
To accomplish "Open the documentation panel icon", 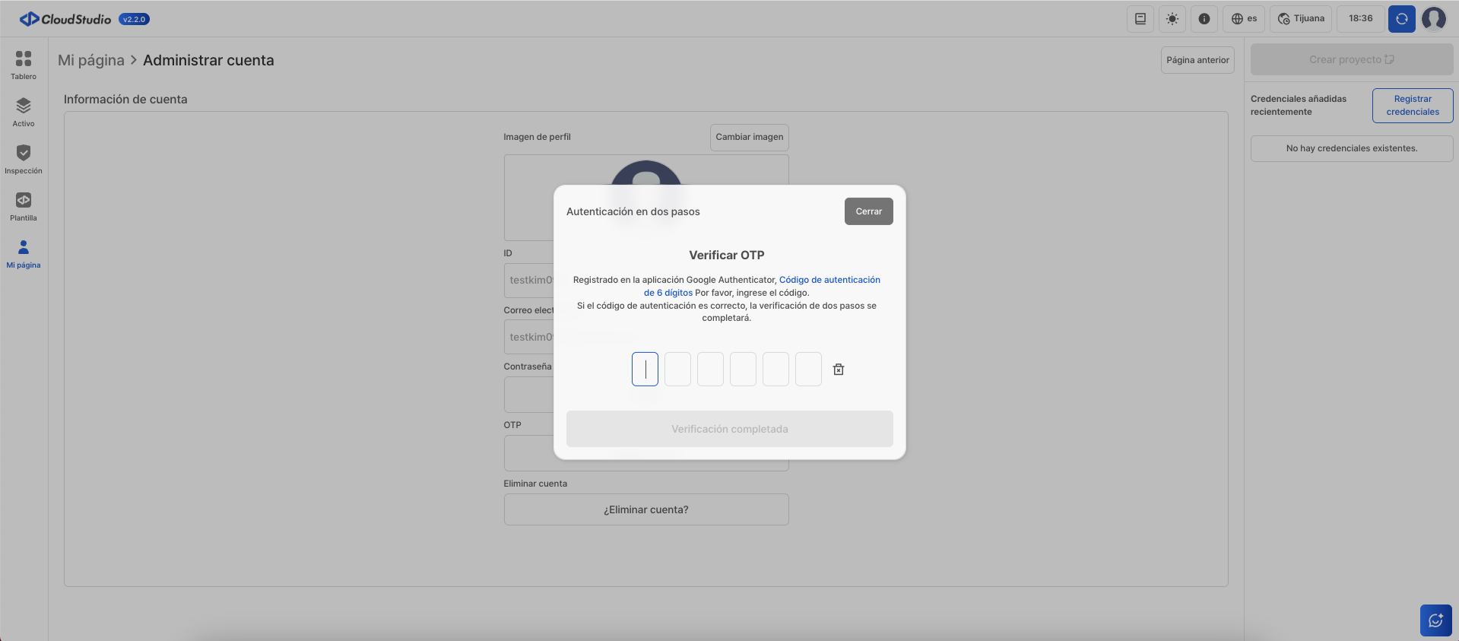I will coord(1140,19).
